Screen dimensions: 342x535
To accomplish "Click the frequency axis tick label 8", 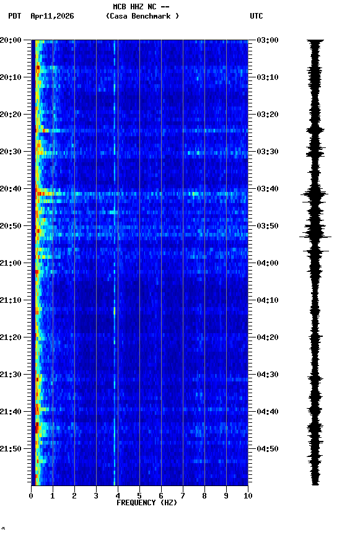I will pyautogui.click(x=204, y=496).
